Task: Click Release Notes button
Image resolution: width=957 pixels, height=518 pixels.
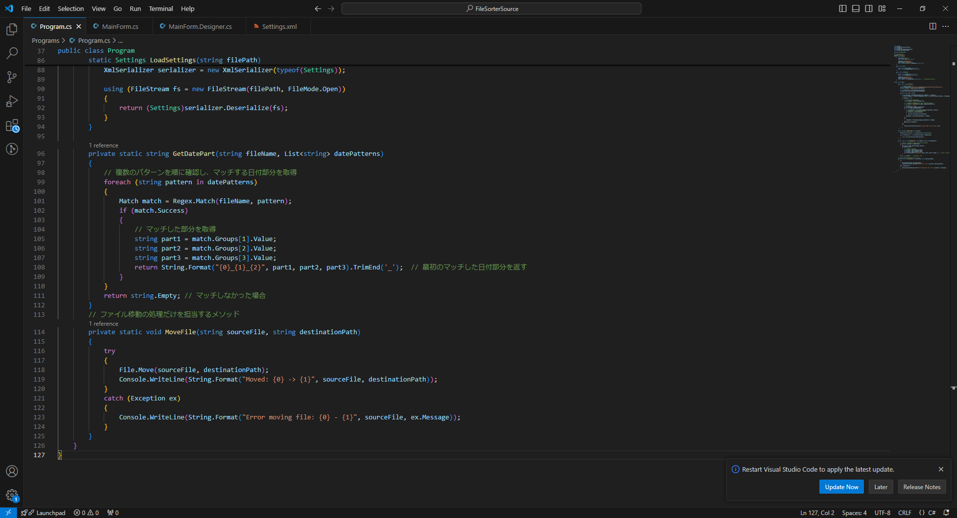Action: 922,487
